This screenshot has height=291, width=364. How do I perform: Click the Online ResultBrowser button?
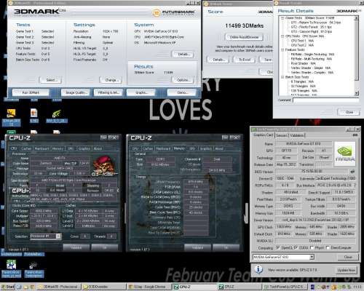point(244,37)
